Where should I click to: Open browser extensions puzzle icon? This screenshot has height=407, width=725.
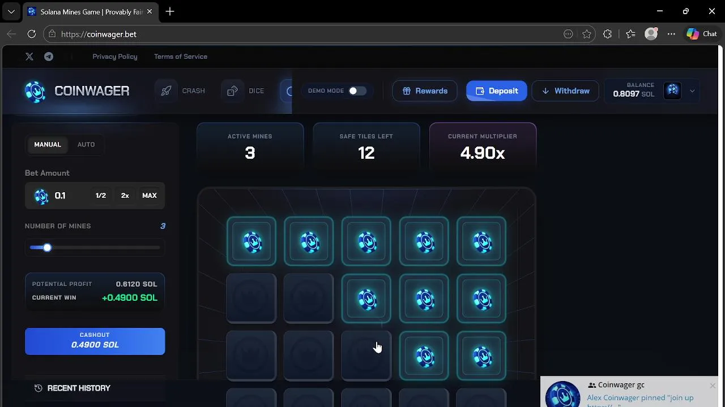pos(607,34)
